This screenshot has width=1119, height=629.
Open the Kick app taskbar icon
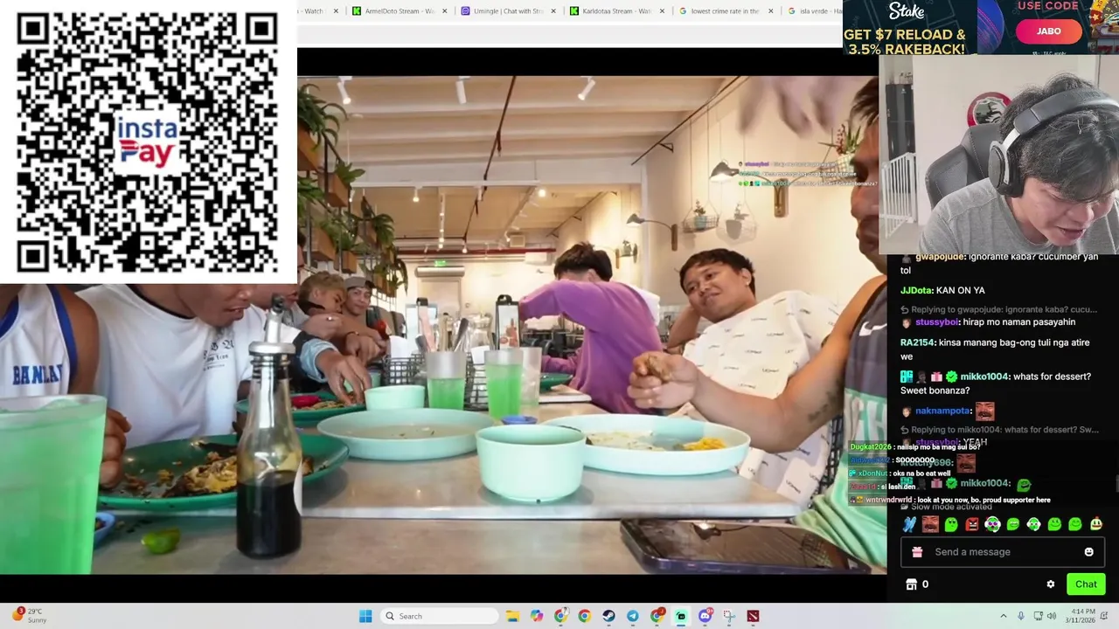(x=681, y=616)
